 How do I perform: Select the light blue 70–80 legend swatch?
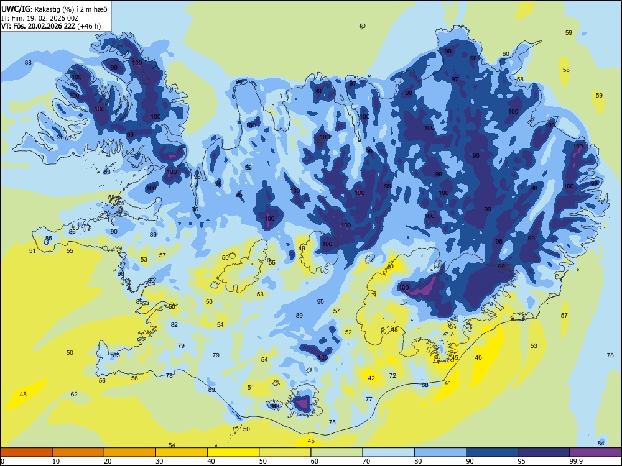point(388,452)
